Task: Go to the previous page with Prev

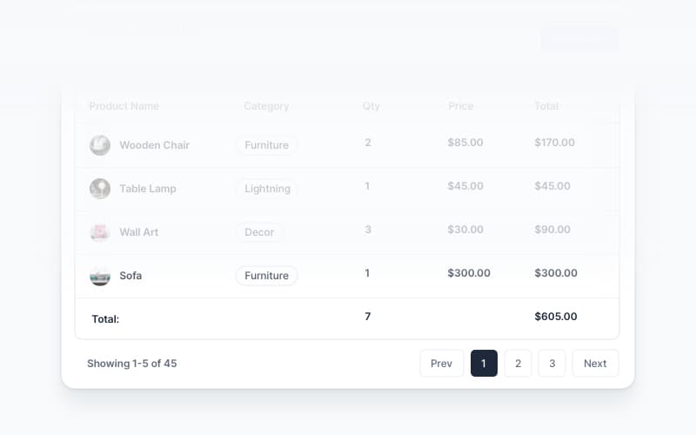Action: click(x=441, y=364)
